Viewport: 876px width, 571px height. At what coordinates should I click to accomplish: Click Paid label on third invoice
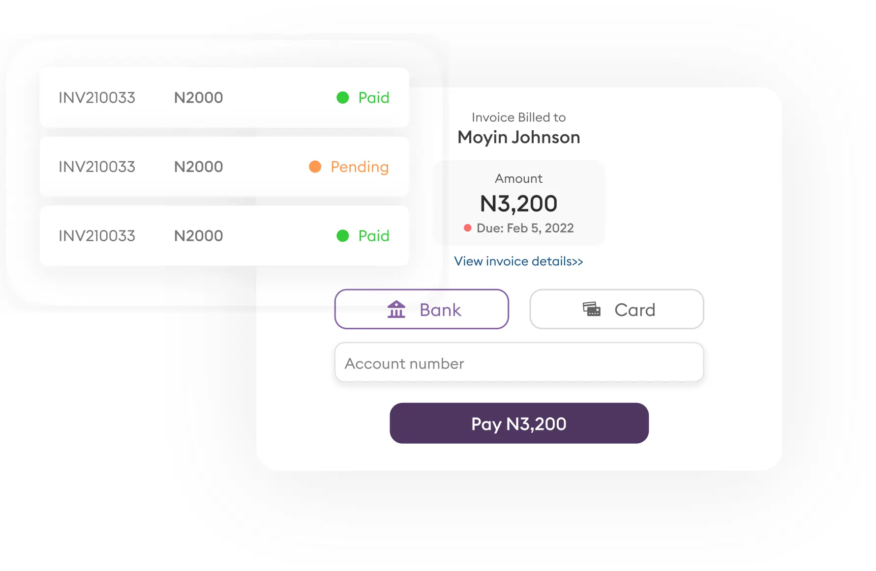tap(374, 236)
